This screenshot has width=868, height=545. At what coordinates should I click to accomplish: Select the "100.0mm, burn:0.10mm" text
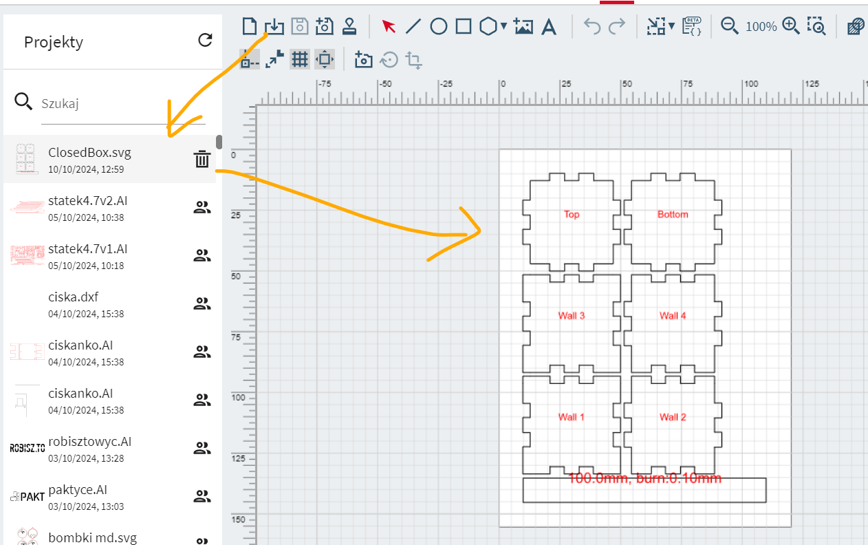point(644,478)
